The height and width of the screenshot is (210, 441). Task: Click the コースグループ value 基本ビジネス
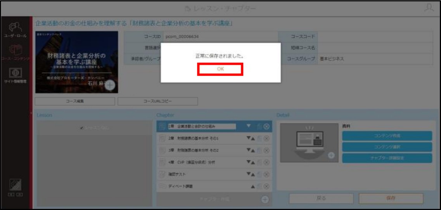332,59
